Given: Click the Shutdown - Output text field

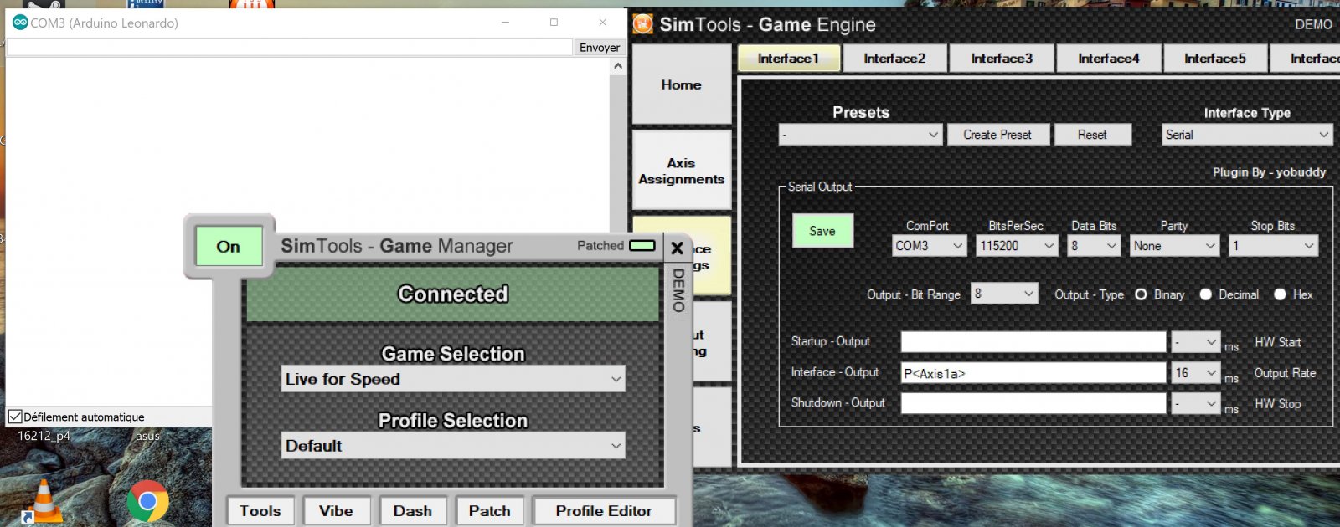Looking at the screenshot, I should 1033,403.
